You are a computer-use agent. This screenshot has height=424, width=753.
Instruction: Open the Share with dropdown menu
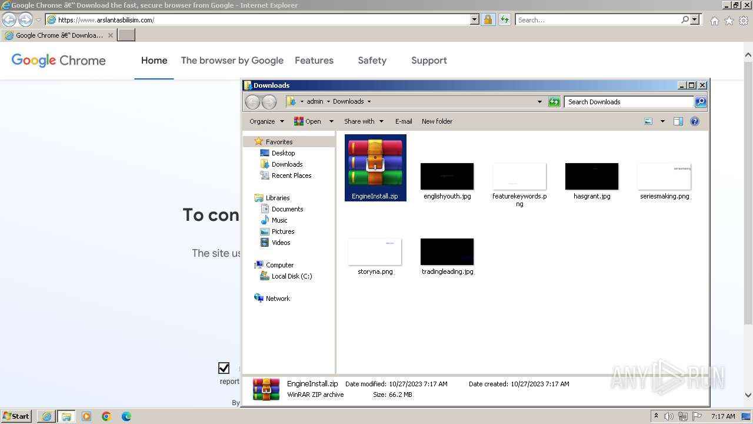tap(364, 121)
